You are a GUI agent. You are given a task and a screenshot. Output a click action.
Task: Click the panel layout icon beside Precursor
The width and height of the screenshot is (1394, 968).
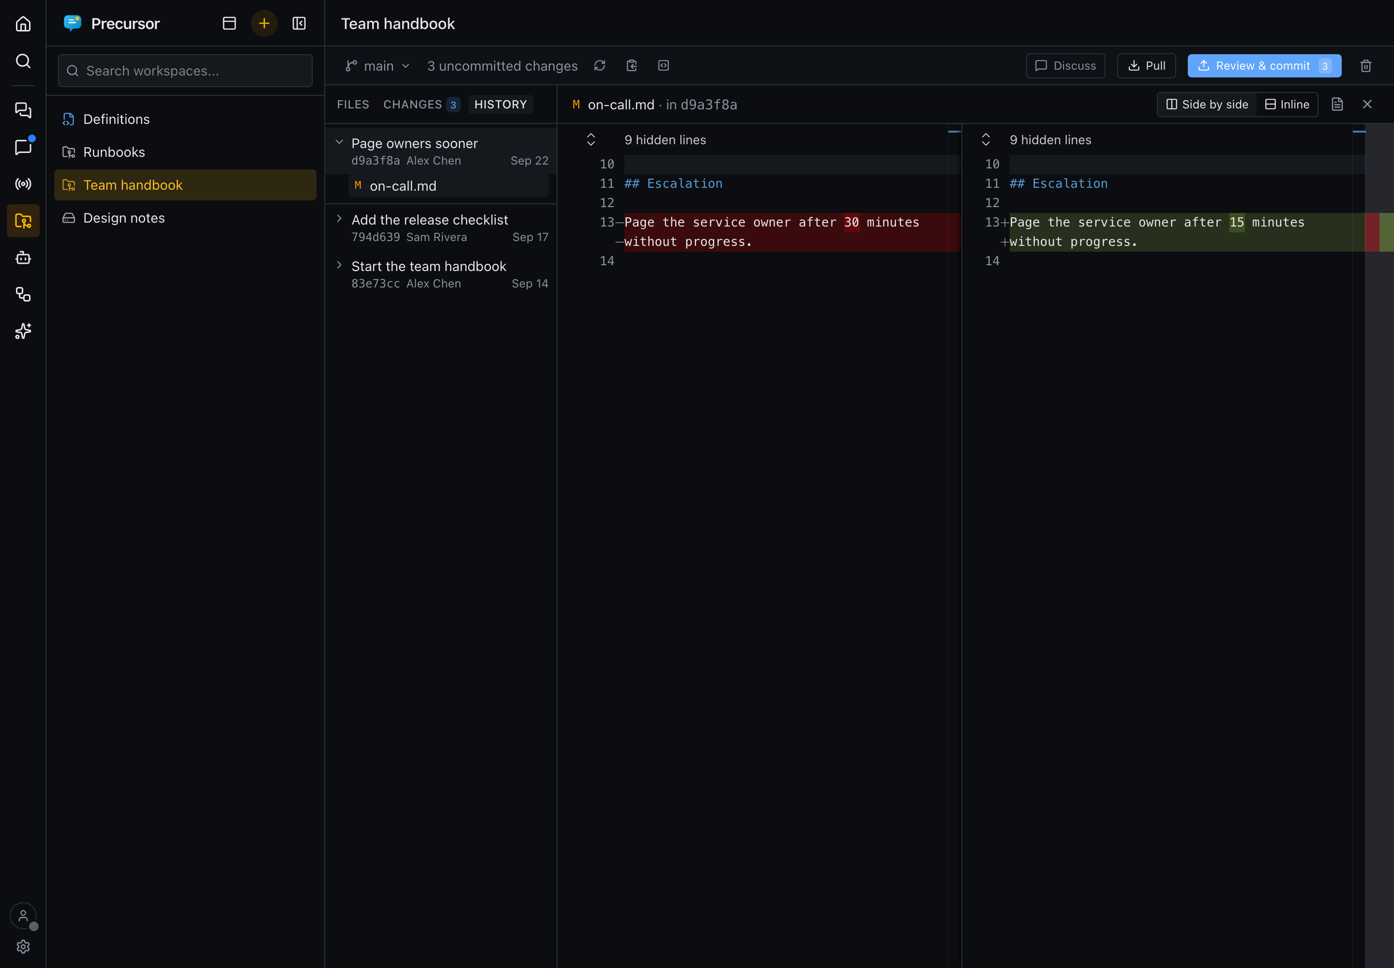229,23
